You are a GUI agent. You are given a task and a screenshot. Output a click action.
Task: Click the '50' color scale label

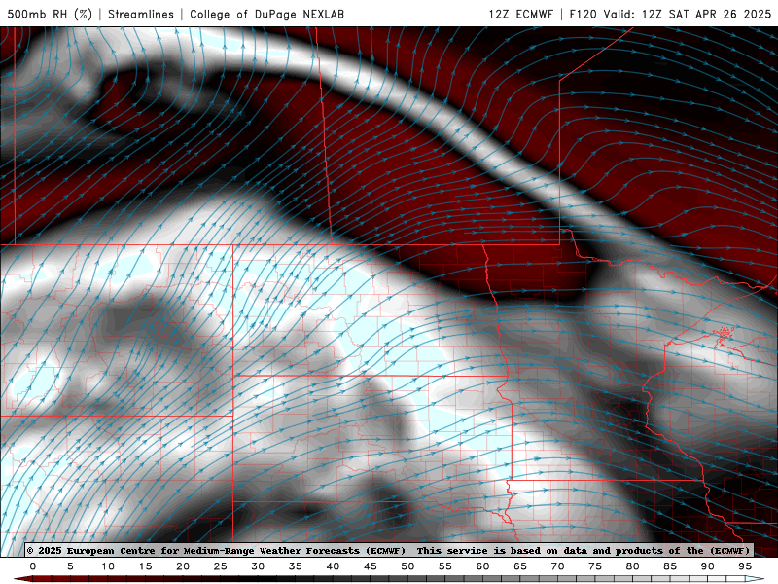[407, 566]
